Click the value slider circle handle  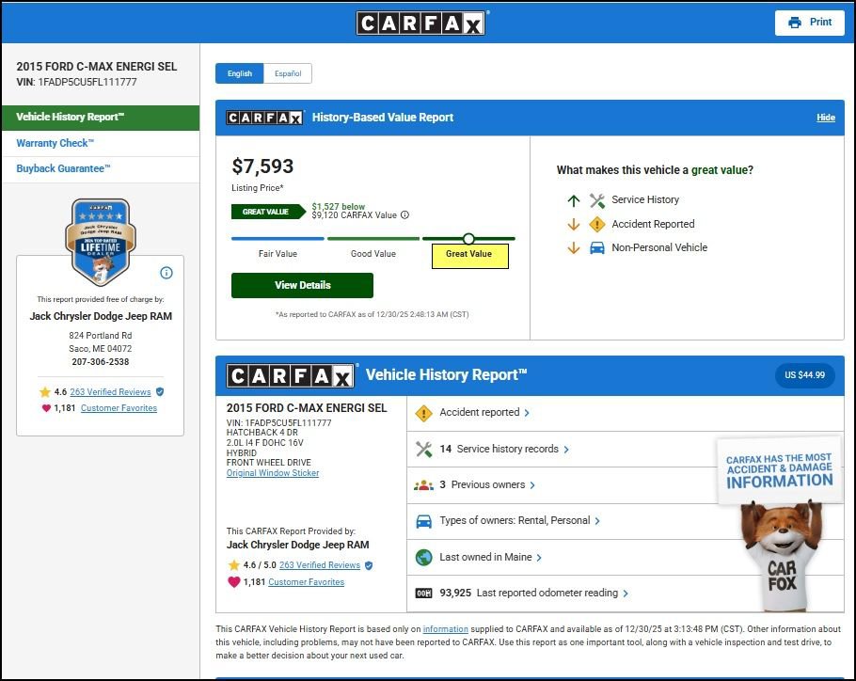[x=468, y=239]
